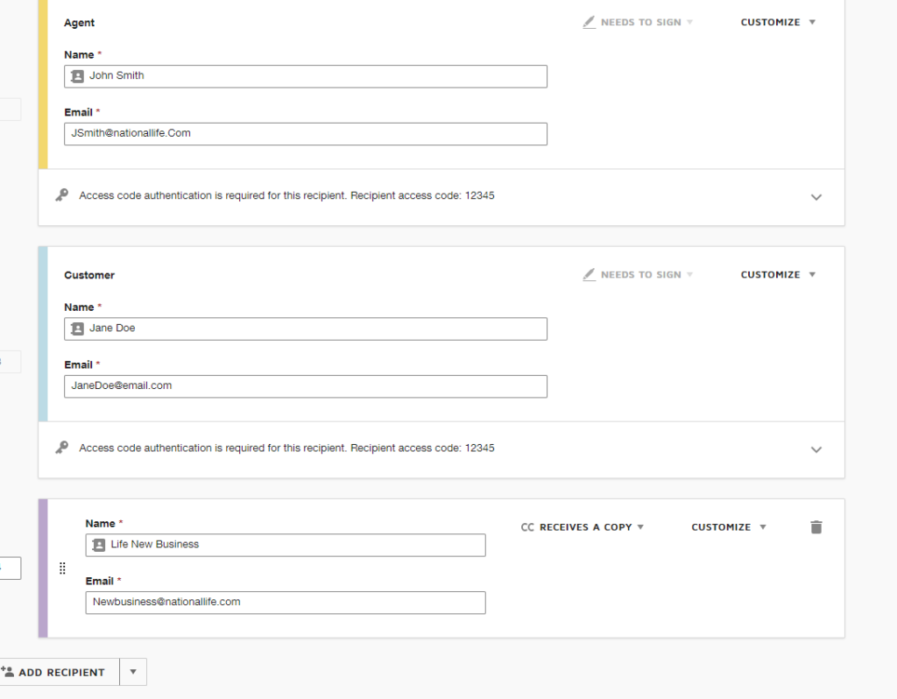Screen dimensions: 897x699
Task: Click the Customer email field JaneDoe@email.com
Action: (306, 386)
